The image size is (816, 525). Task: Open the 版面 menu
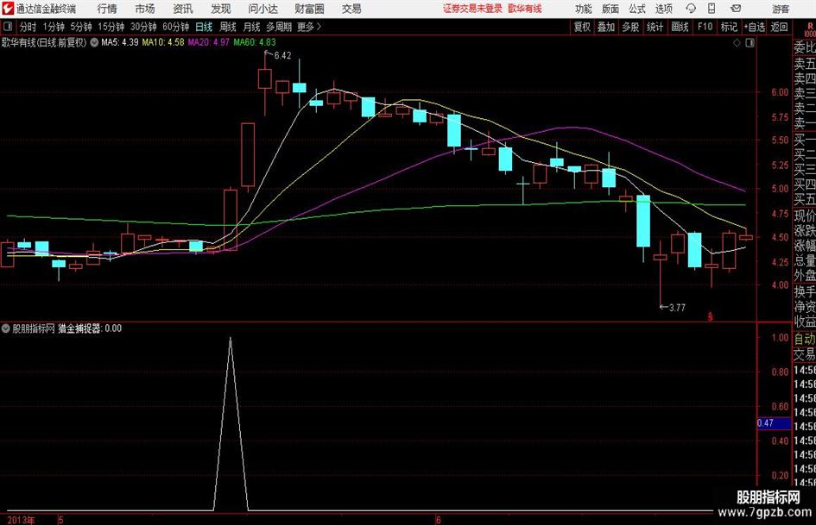tap(610, 9)
